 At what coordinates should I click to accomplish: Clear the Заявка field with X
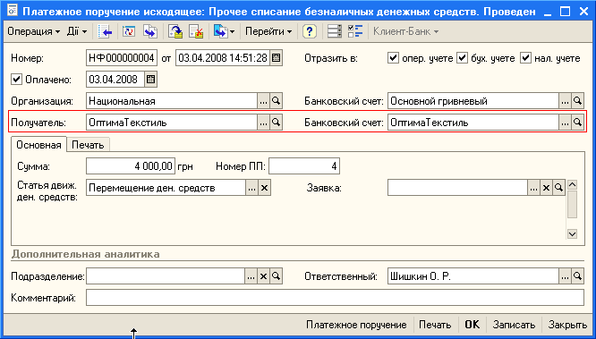click(546, 188)
